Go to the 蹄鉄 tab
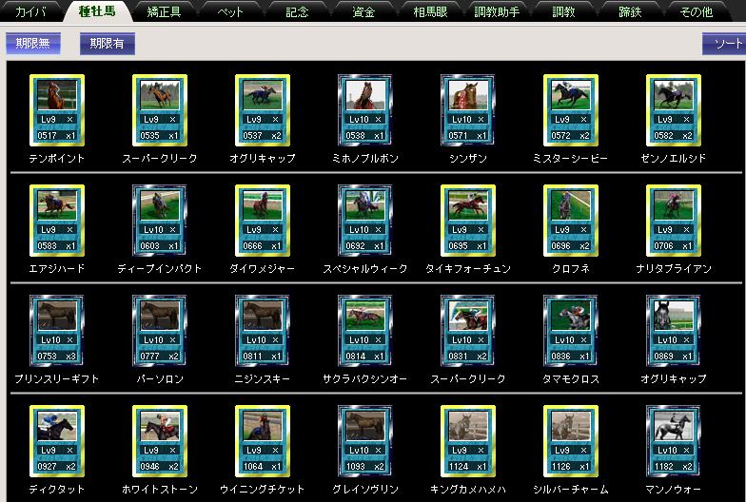Image resolution: width=746 pixels, height=502 pixels. click(x=630, y=11)
